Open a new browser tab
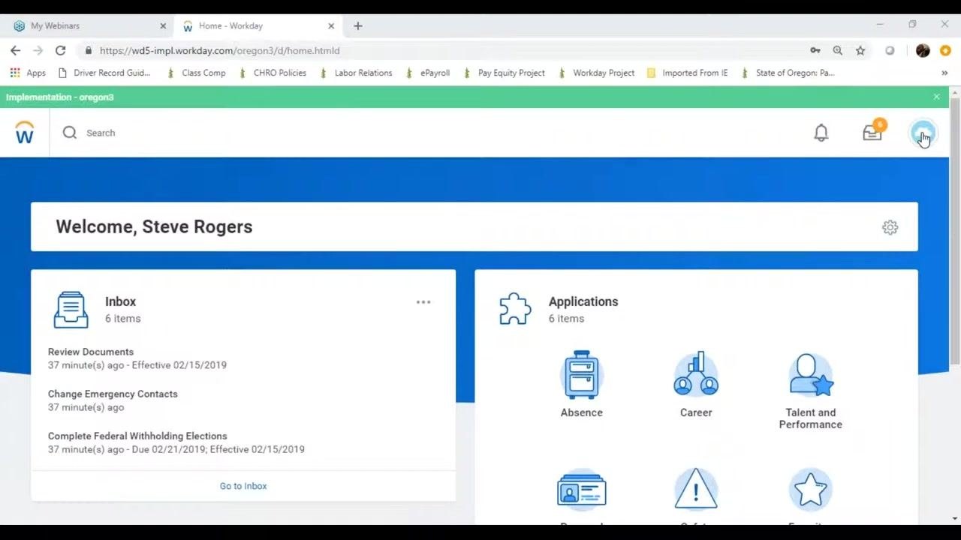Image resolution: width=961 pixels, height=540 pixels. (358, 25)
